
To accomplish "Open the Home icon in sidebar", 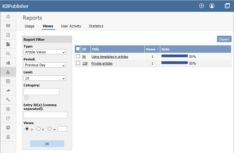I will click(x=8, y=16).
